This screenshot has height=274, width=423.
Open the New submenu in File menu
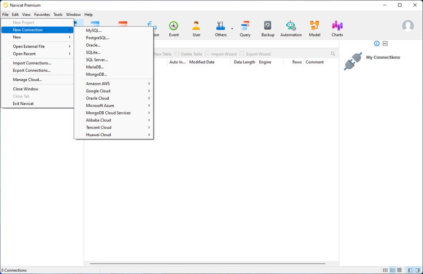click(x=37, y=37)
